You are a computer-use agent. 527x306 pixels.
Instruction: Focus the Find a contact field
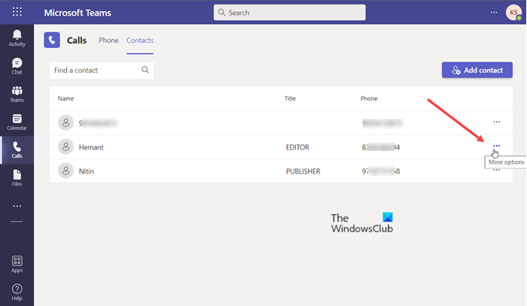102,70
